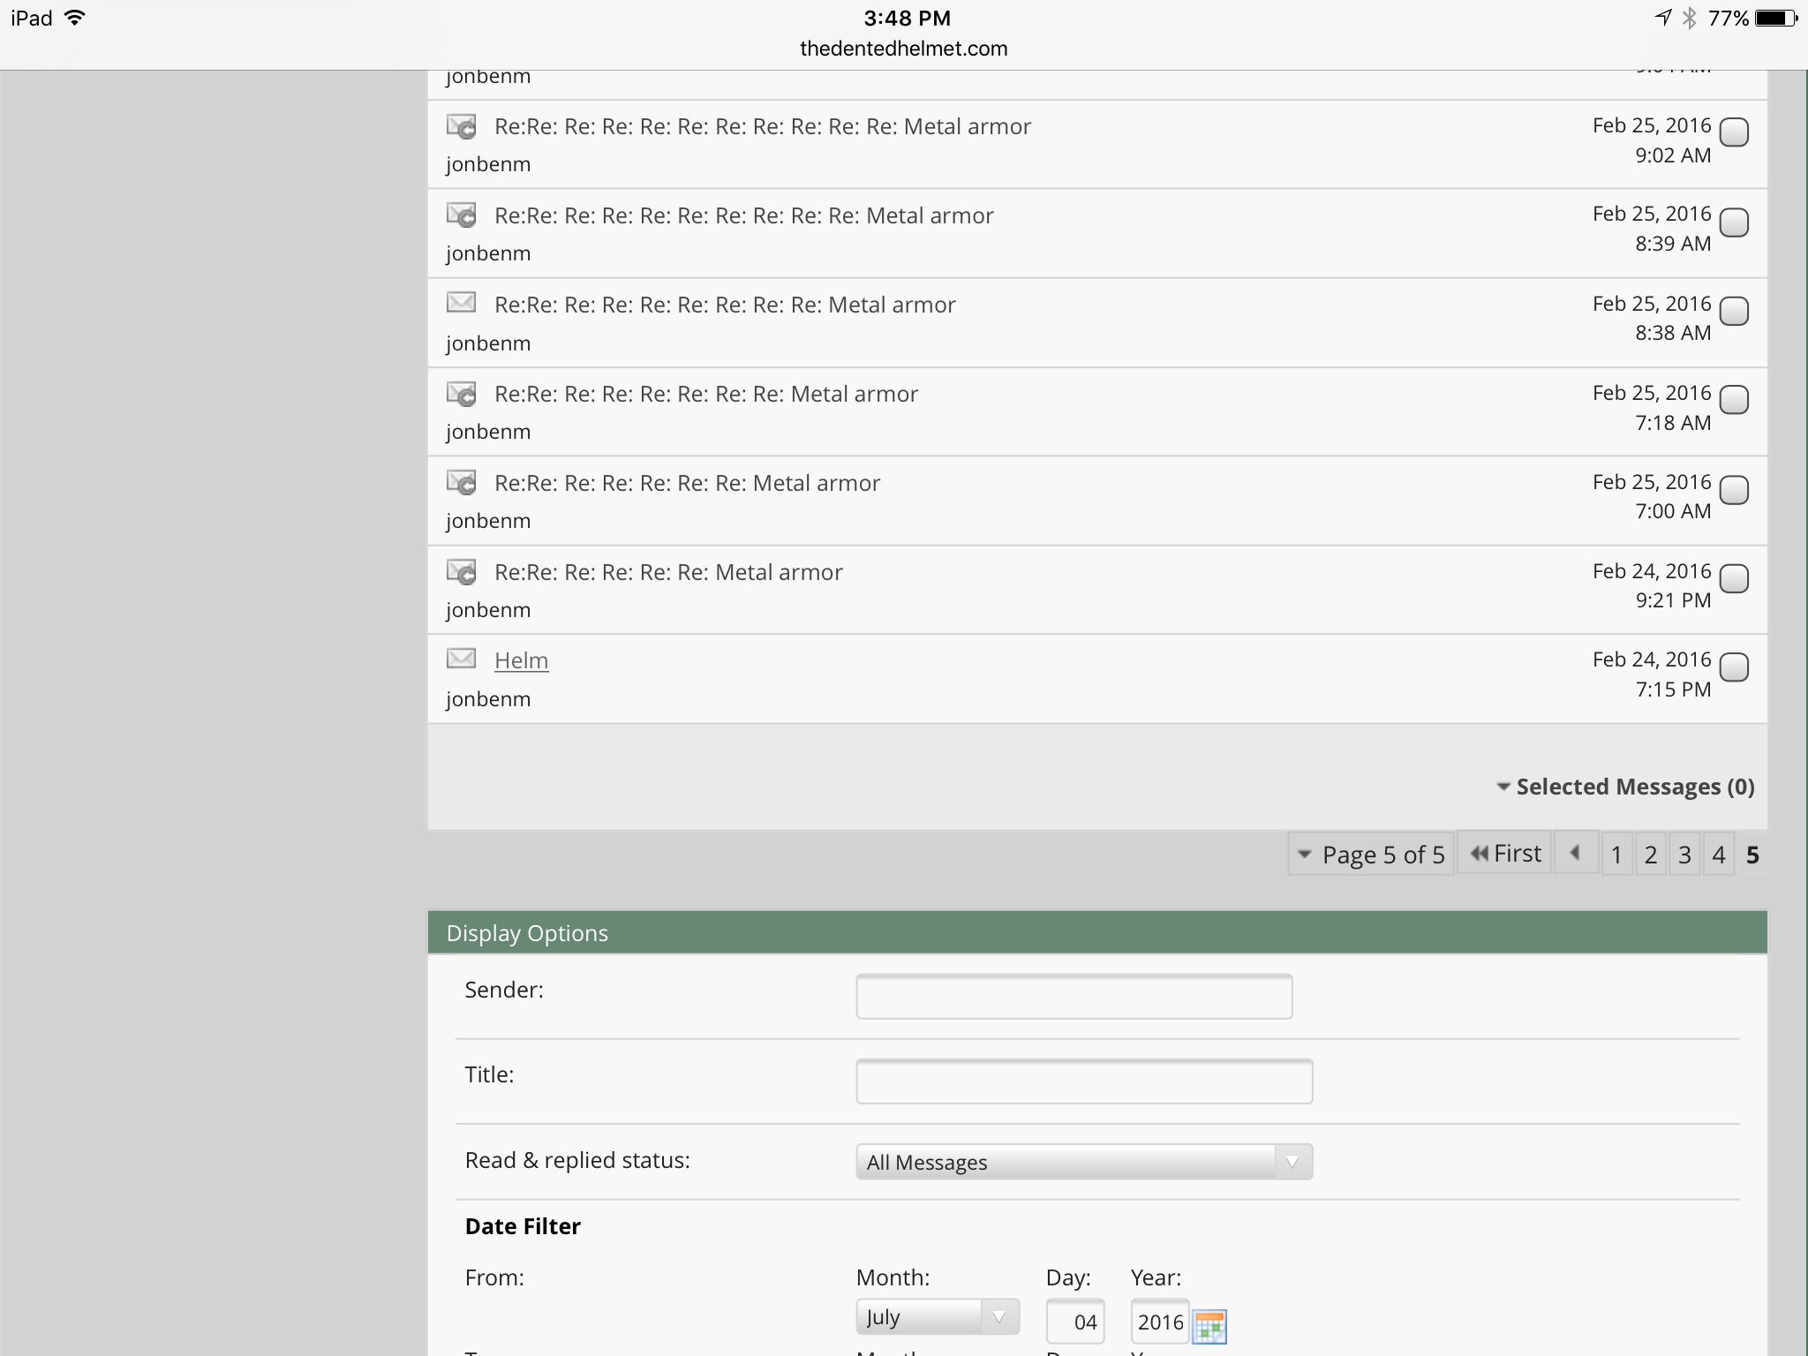Viewport: 1808px width, 1356px height.
Task: Jump to the First page
Action: point(1505,854)
